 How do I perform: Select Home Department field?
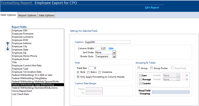[x=38, y=91]
